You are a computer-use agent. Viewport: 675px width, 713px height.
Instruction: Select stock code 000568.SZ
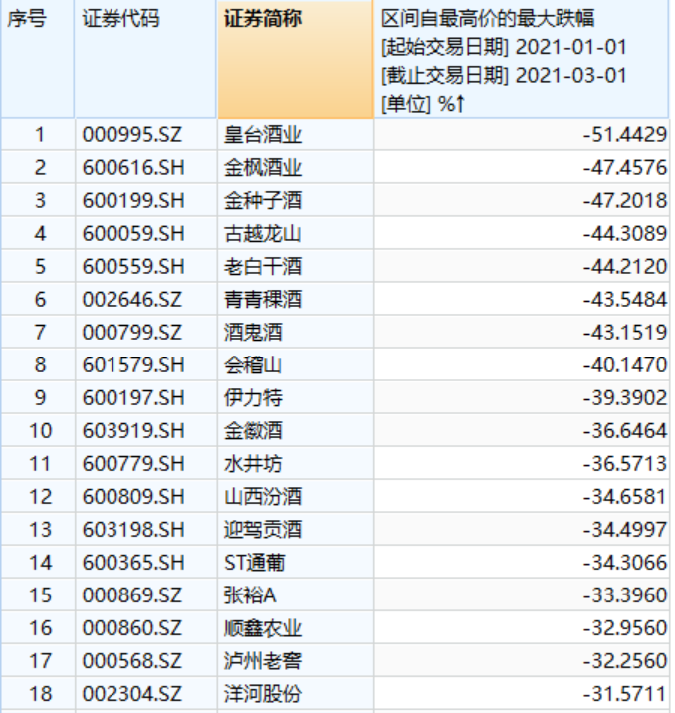coord(131,660)
